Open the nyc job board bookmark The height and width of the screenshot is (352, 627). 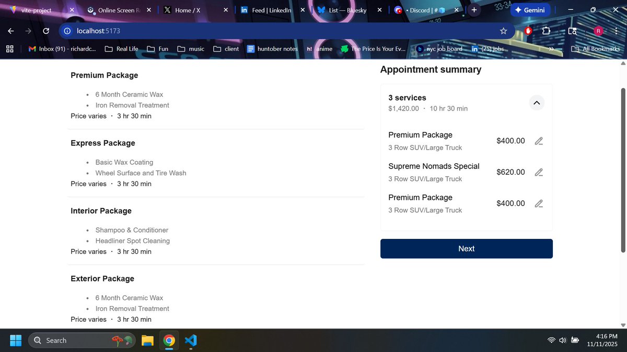click(439, 48)
